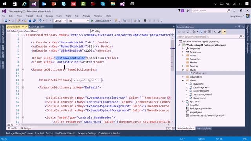
Task: Expand App.xaml node in Solution Explorer
Action: pos(182,101)
